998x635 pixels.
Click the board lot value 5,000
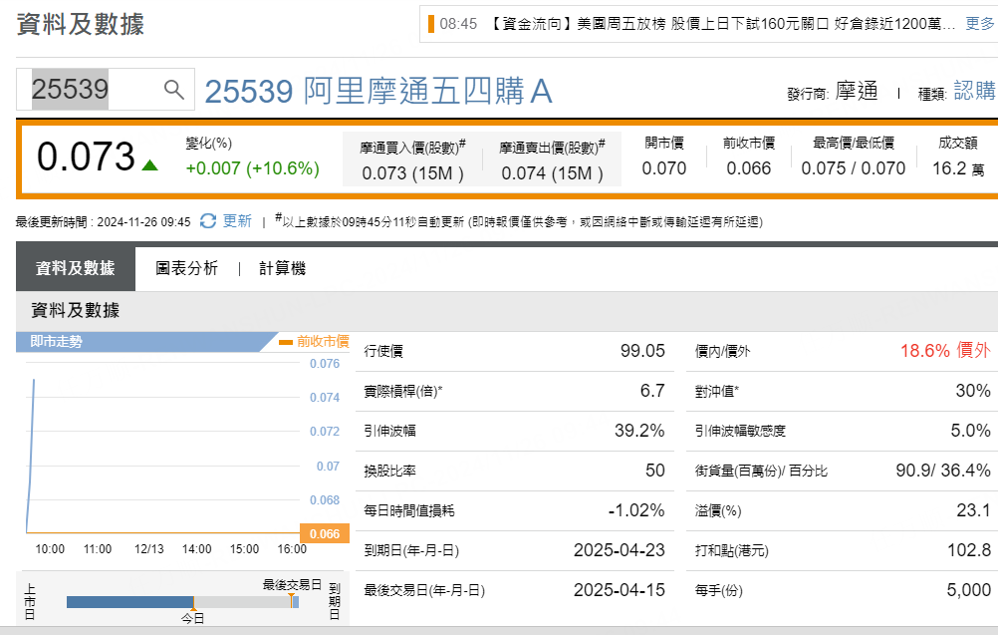pyautogui.click(x=968, y=590)
